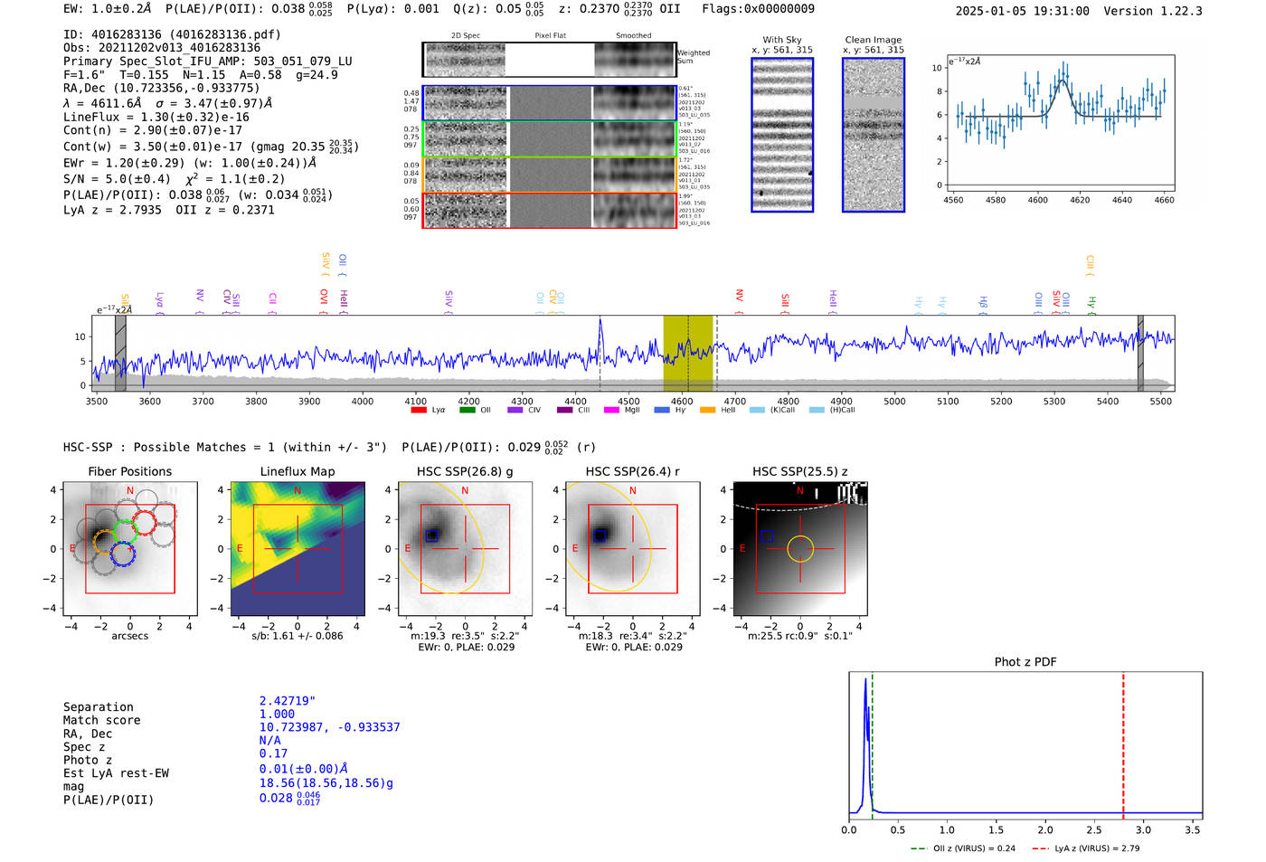
Task: Click 2D Spec cutout in blue-framed row
Action: tap(465, 103)
